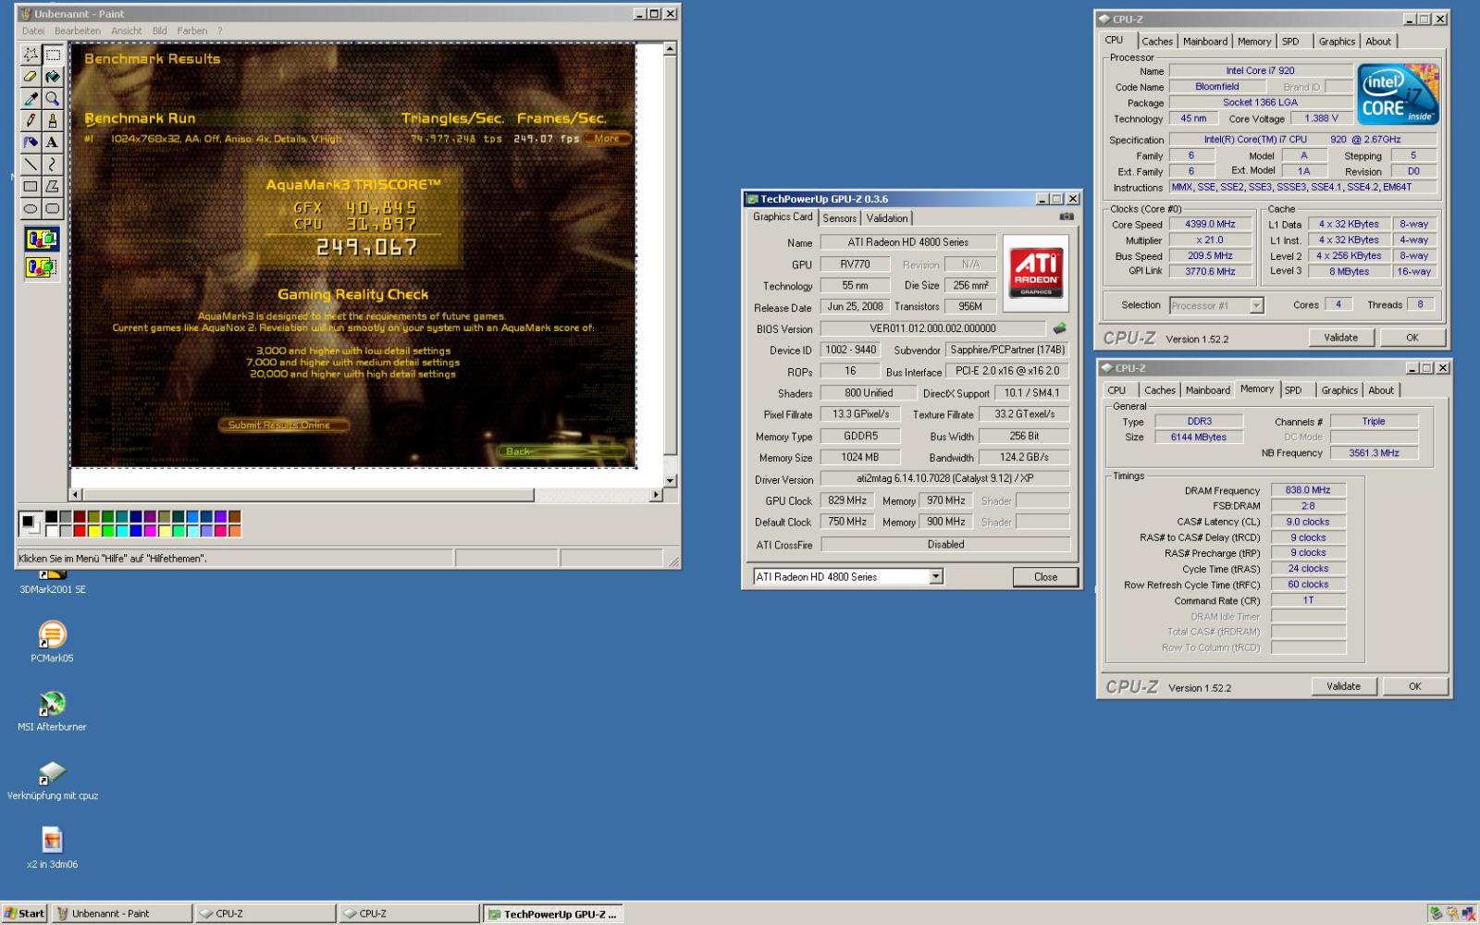The image size is (1480, 925).
Task: Select the Text tool marked A
Action: [53, 142]
